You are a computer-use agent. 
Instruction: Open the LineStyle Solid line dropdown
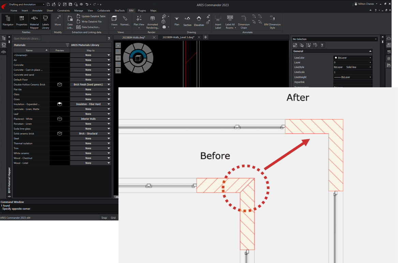click(353, 67)
